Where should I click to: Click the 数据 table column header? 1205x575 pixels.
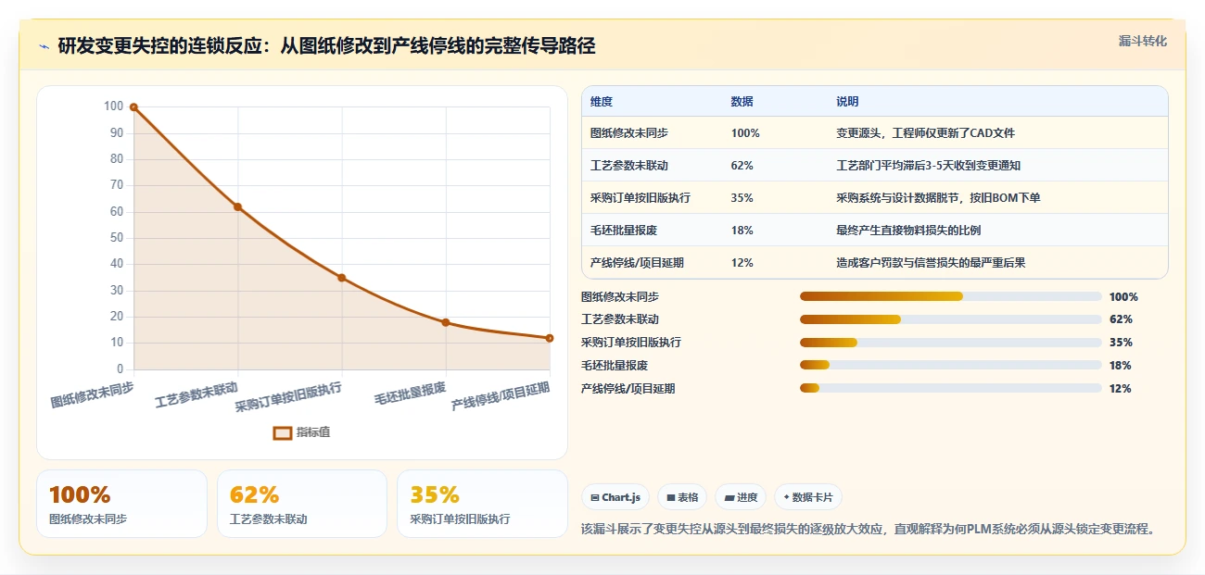tap(742, 102)
